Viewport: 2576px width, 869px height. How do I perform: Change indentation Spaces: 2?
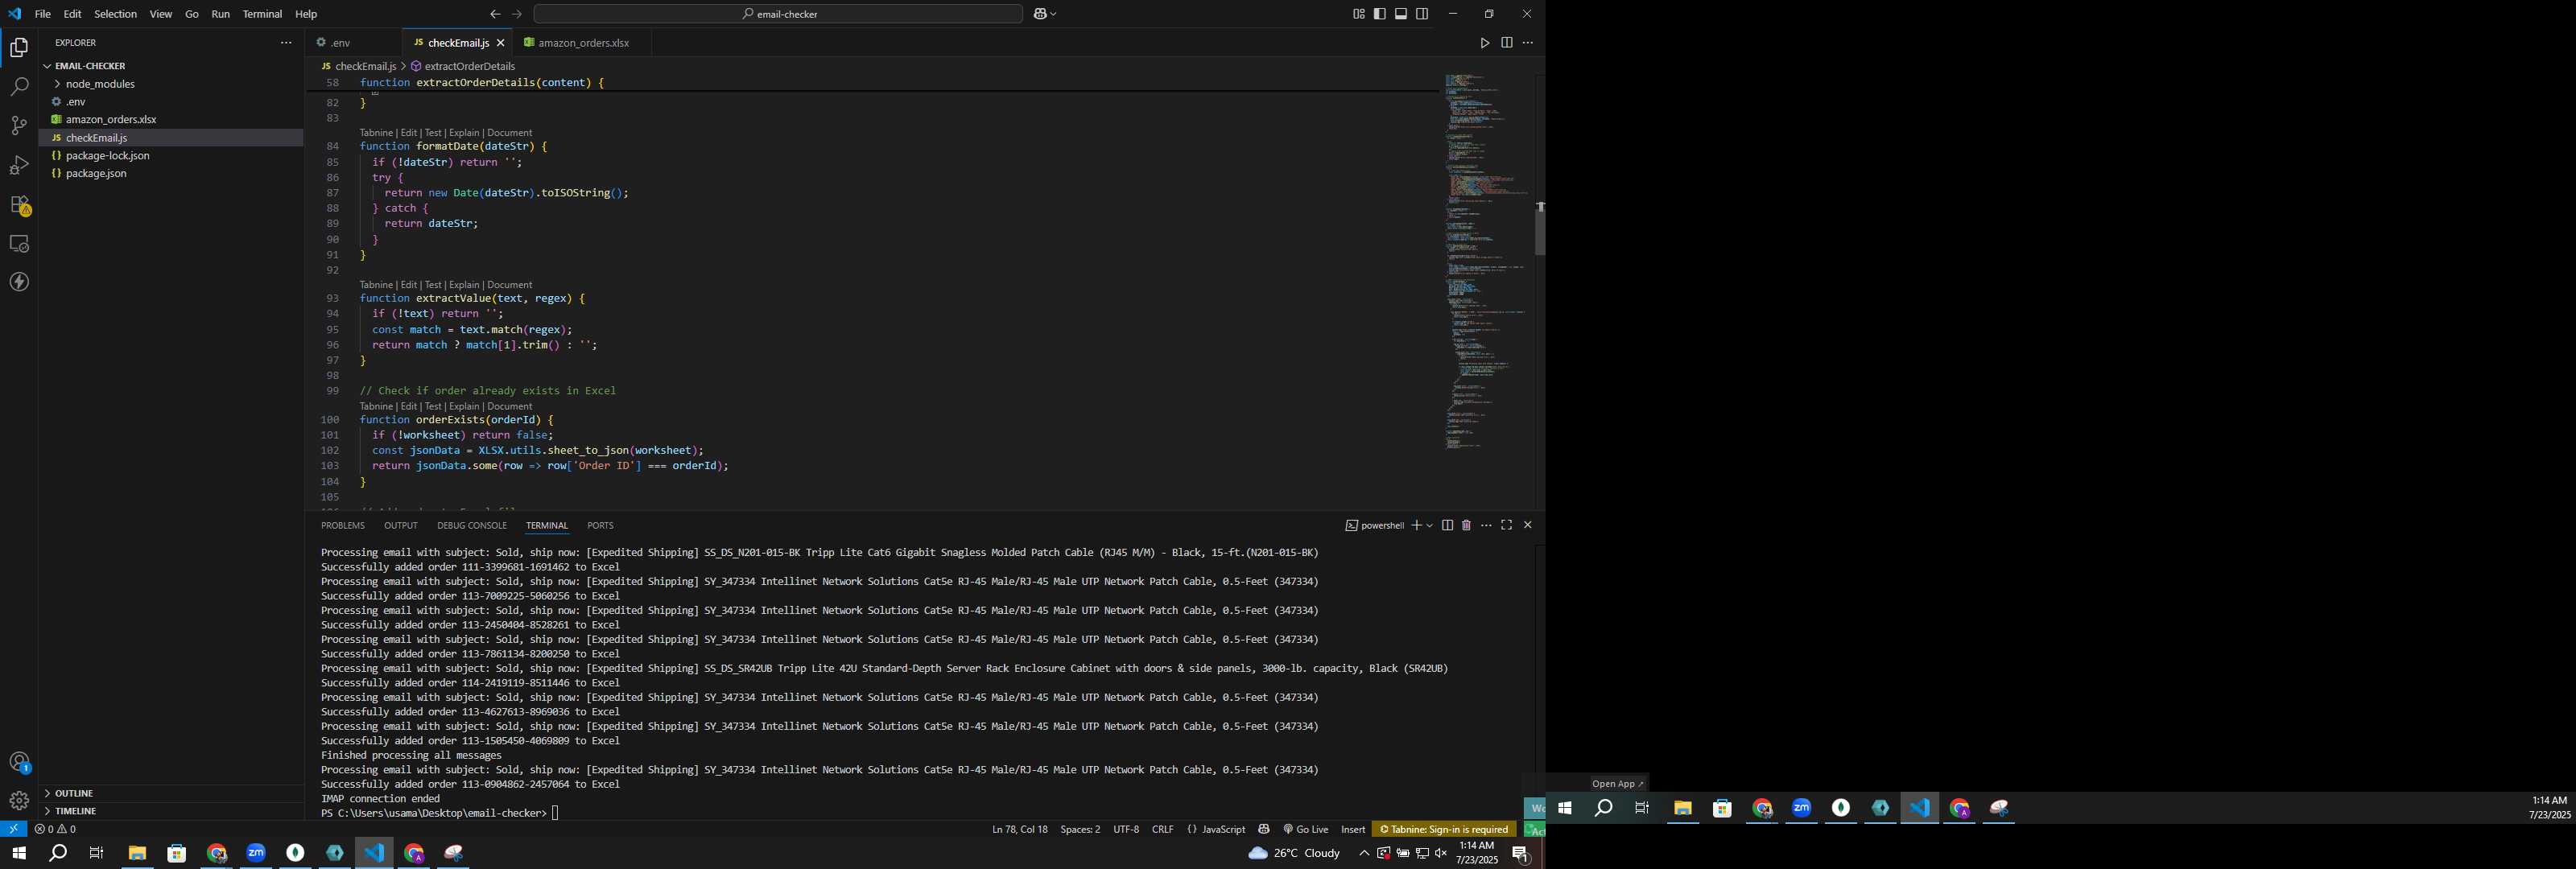click(x=1080, y=829)
